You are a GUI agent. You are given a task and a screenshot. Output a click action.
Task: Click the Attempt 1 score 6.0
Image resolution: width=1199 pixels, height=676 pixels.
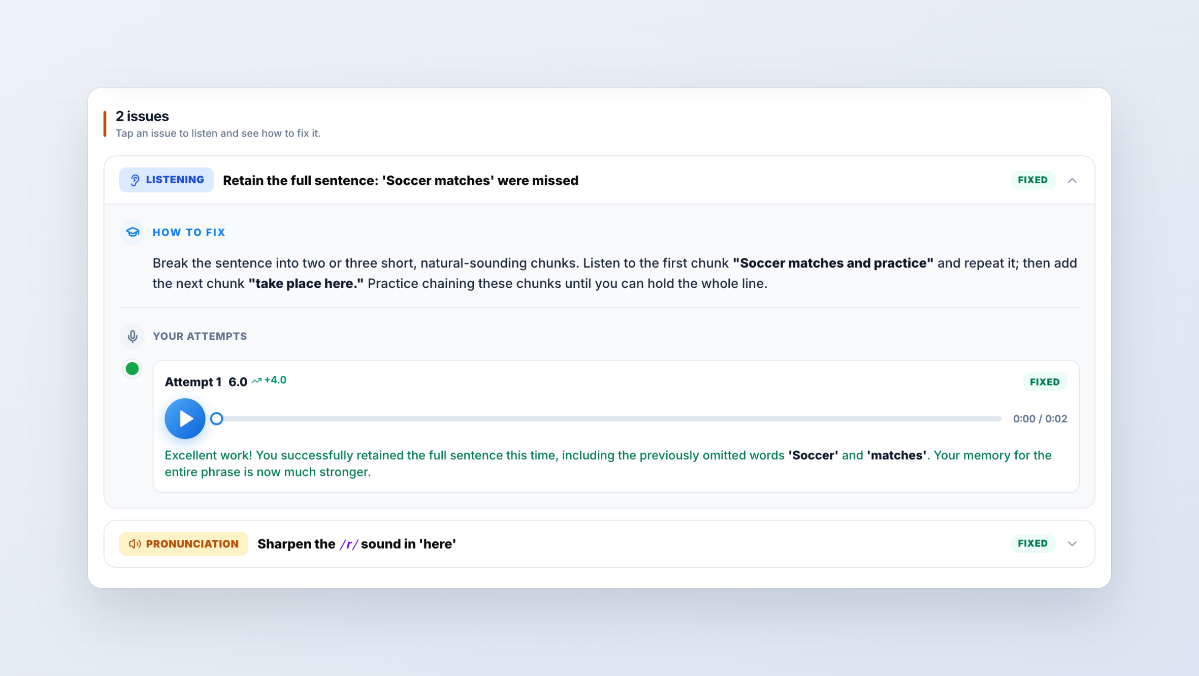238,382
